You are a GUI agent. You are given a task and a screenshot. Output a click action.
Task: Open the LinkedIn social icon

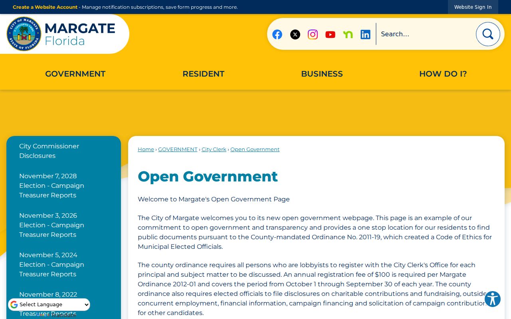coord(365,34)
